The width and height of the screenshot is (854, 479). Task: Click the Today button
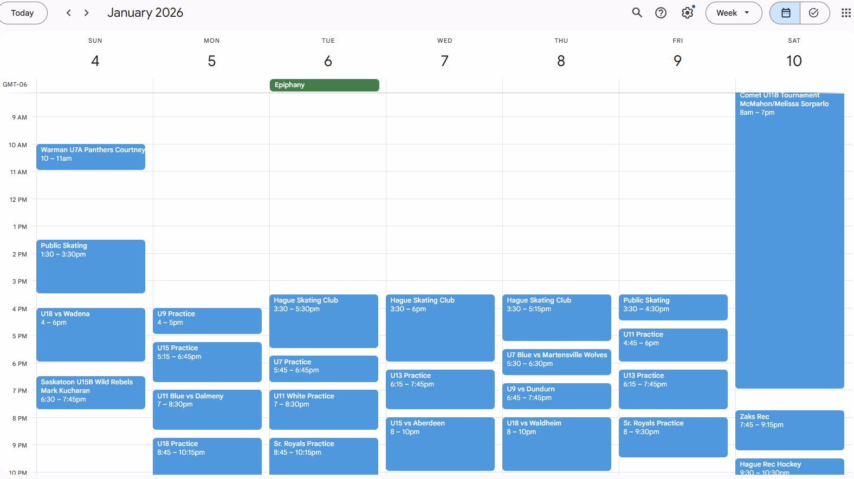tap(23, 13)
